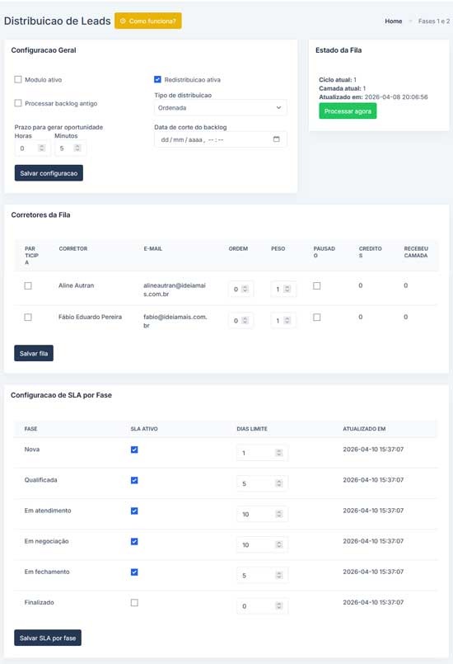The image size is (453, 664).
Task: Click the Processar agora button
Action: (348, 111)
